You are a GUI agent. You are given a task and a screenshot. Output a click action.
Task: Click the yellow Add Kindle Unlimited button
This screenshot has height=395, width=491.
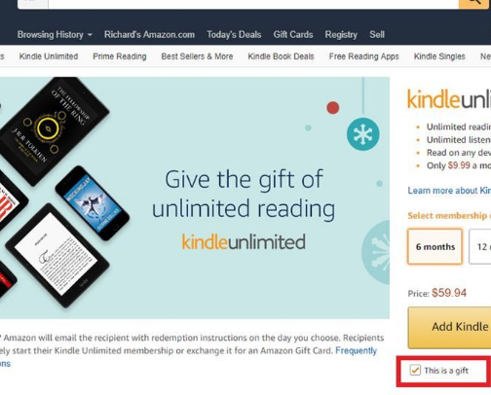tap(449, 328)
